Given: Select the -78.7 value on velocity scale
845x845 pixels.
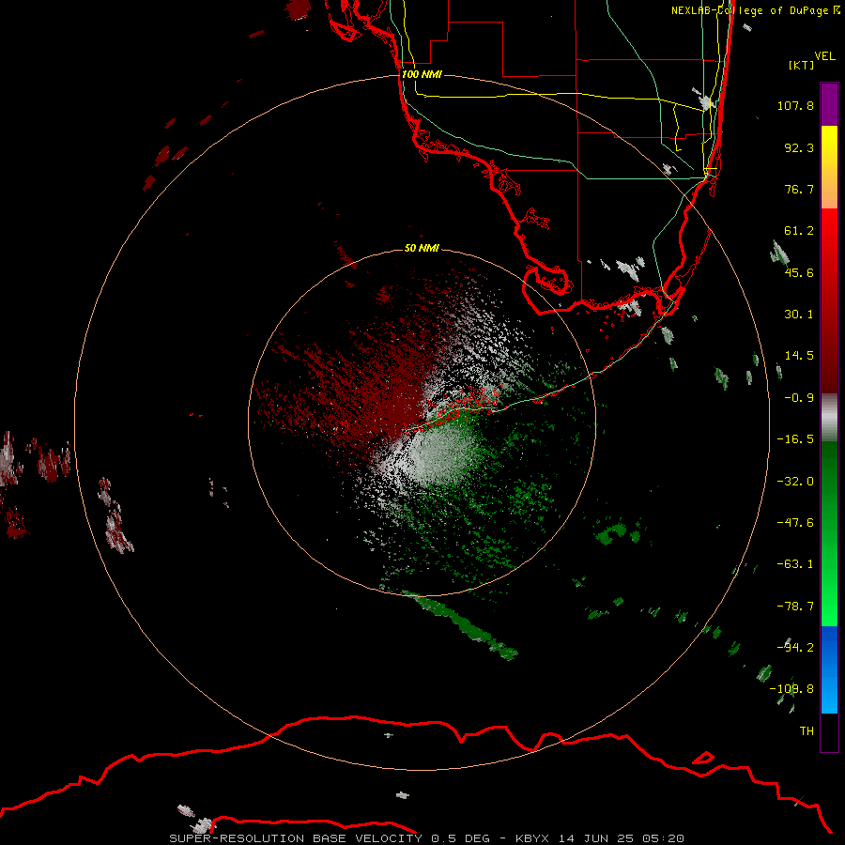Looking at the screenshot, I should tap(795, 607).
